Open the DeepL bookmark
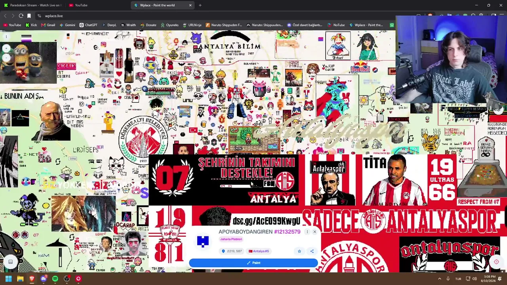Viewport: 507px width, 285px height. pyautogui.click(x=109, y=25)
